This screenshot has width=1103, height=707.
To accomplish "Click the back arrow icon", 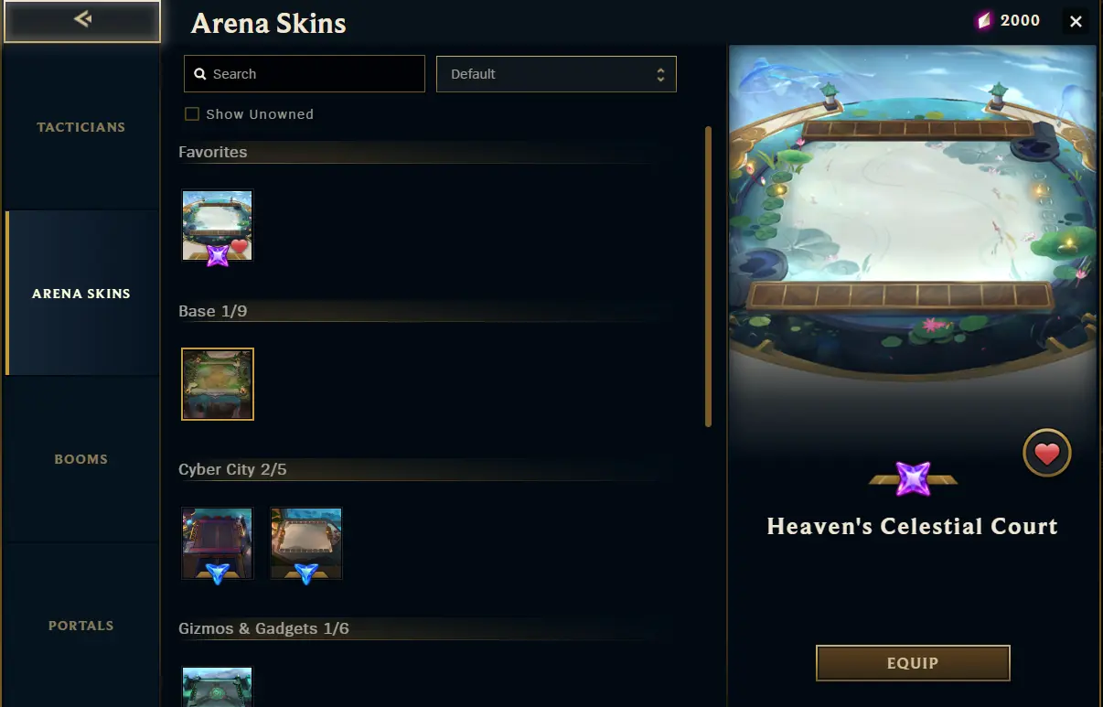I will point(82,19).
